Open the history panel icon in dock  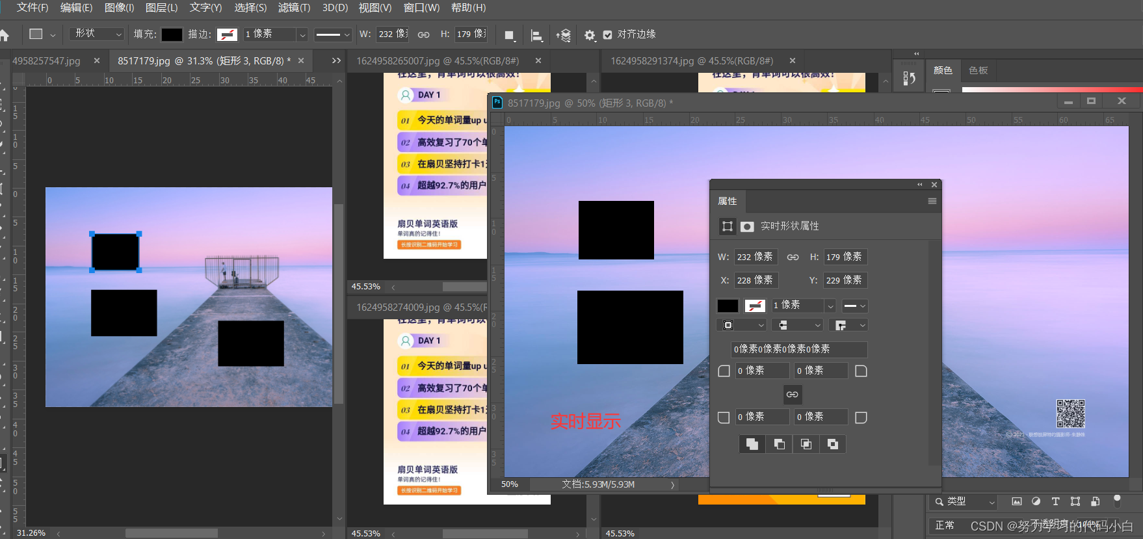coord(909,78)
